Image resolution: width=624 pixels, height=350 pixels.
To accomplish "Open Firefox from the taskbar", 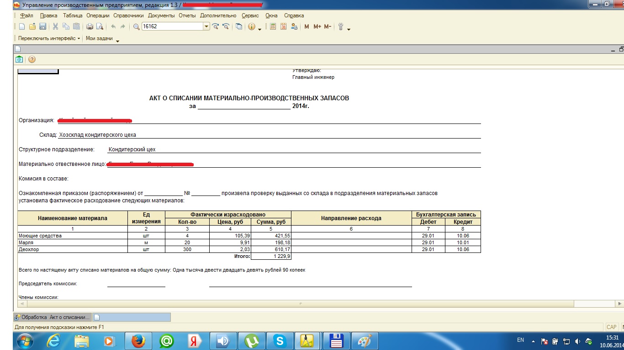I will pos(138,341).
